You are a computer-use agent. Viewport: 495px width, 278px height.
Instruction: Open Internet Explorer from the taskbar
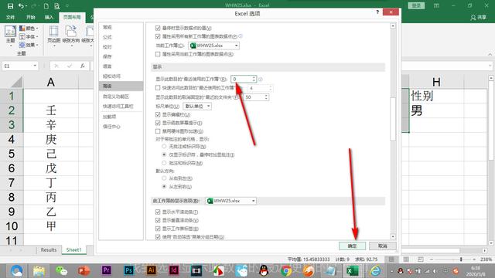click(375, 270)
